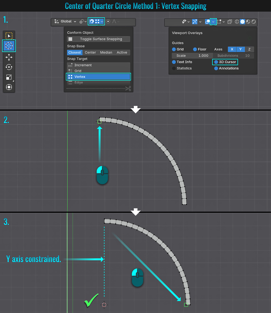Viewport: 271px width, 313px height.
Task: Toggle the Statistics overlay
Action: pyautogui.click(x=174, y=68)
